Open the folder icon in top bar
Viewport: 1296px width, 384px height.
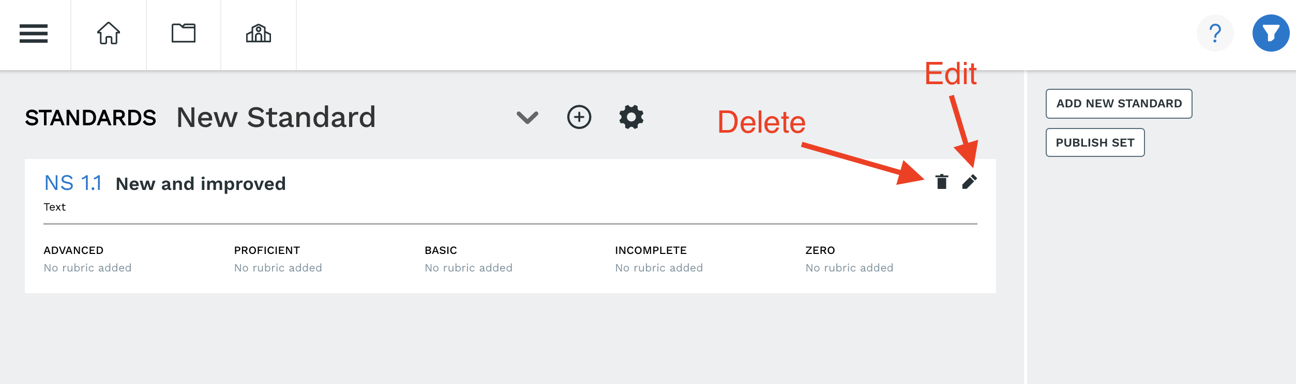point(184,34)
